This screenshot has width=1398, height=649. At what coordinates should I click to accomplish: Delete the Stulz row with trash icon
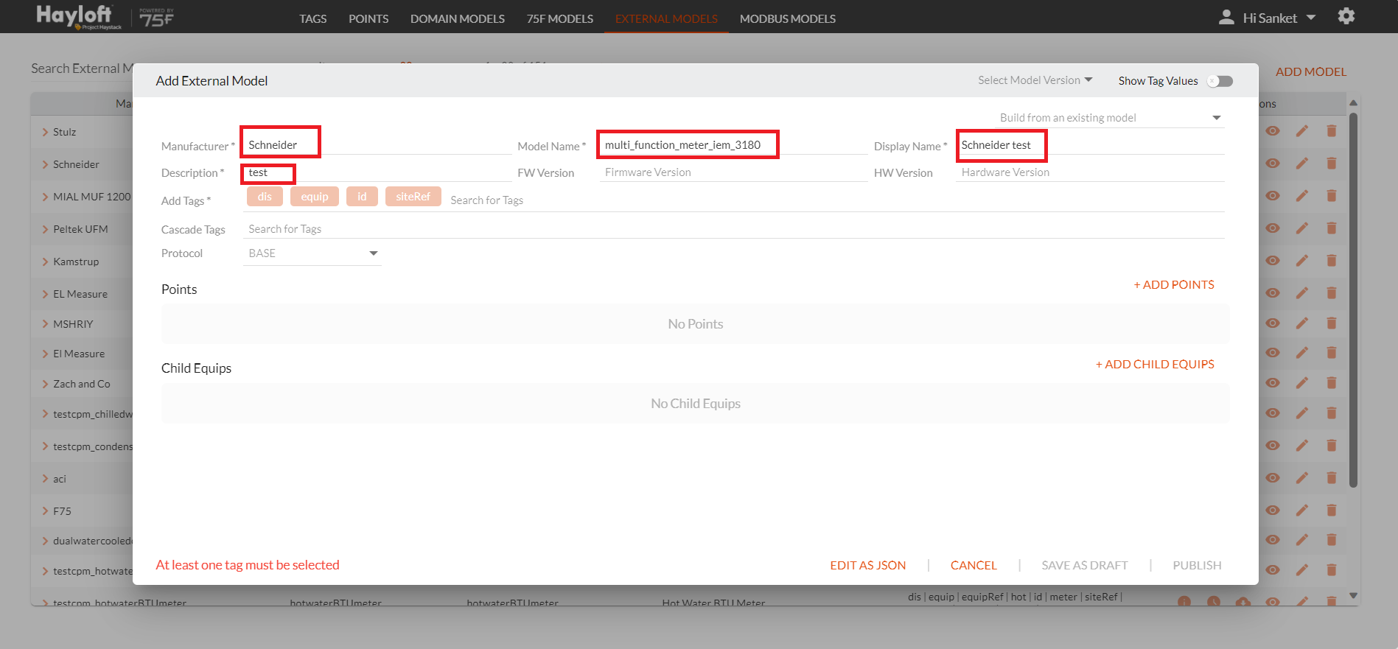[1332, 131]
